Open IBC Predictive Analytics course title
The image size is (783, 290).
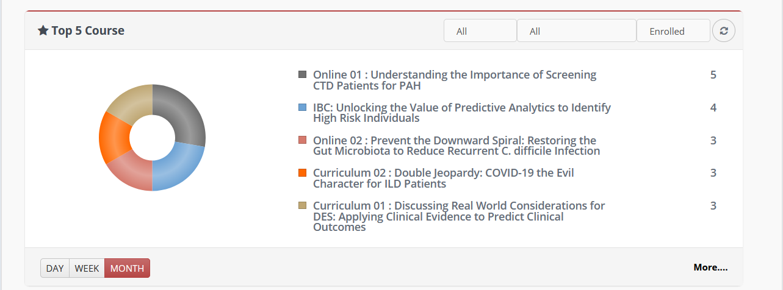(x=462, y=113)
